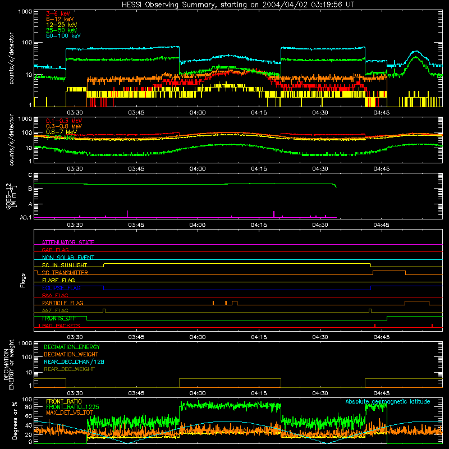Select the ECLIPSE_FLAG label

click(61, 288)
